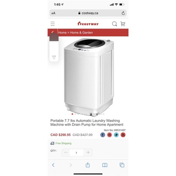Open the AA reader text options
This screenshot has height=176, width=176.
[x=53, y=13]
